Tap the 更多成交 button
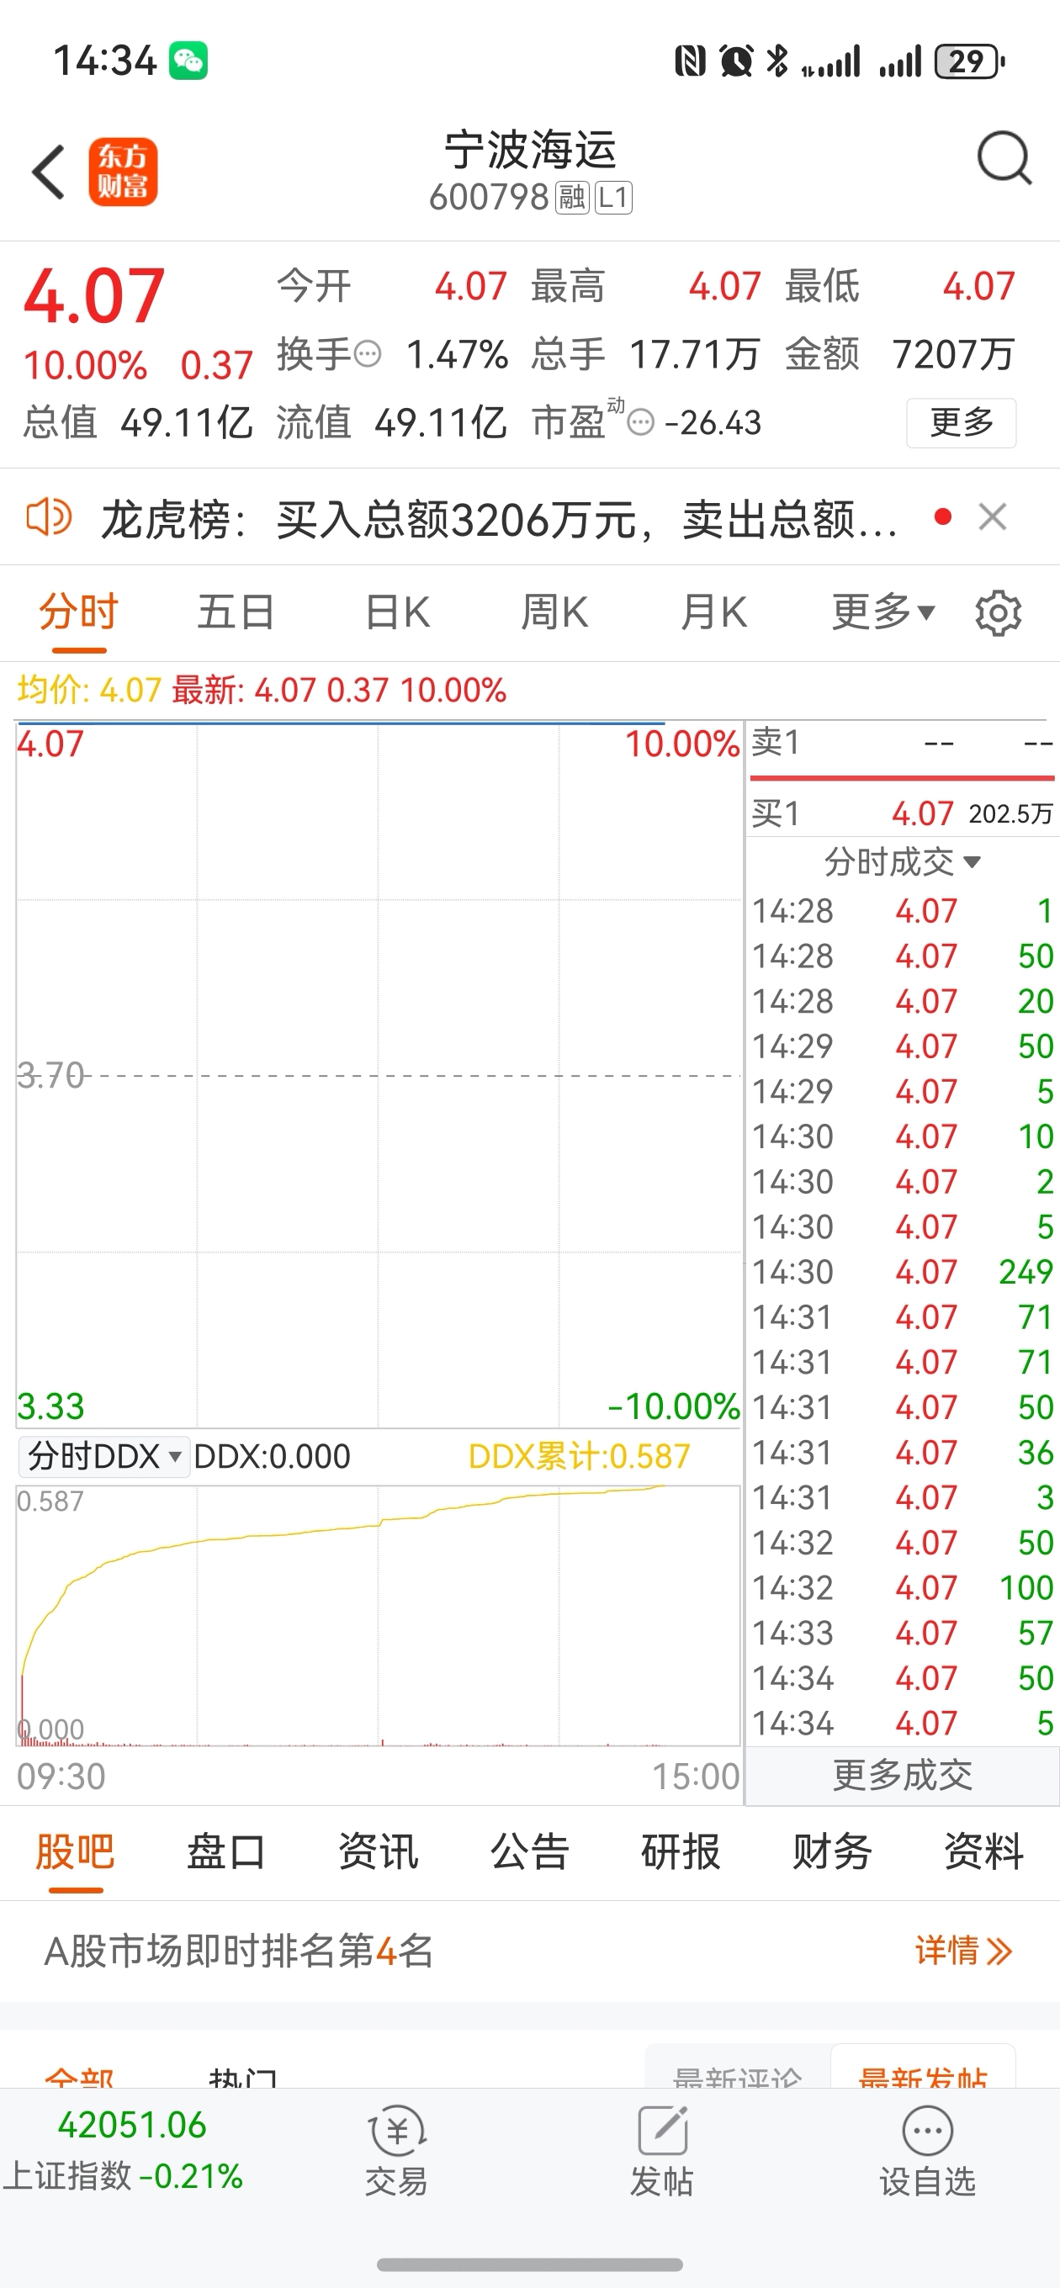The width and height of the screenshot is (1060, 2288). (x=902, y=1775)
